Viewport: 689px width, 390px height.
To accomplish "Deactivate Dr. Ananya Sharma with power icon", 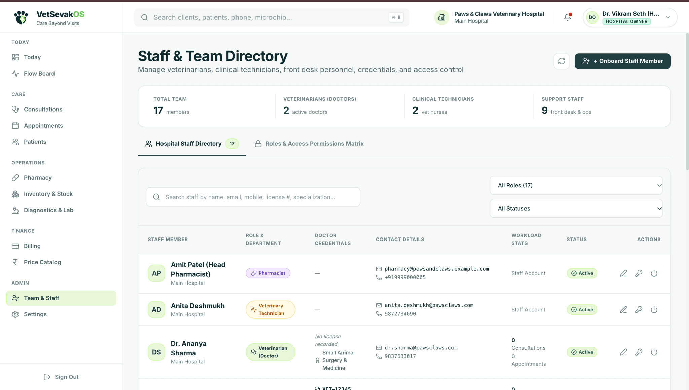I will tap(654, 352).
